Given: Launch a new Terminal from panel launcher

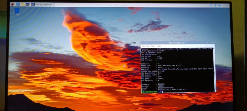Looking at the screenshot, I should pos(28,5).
